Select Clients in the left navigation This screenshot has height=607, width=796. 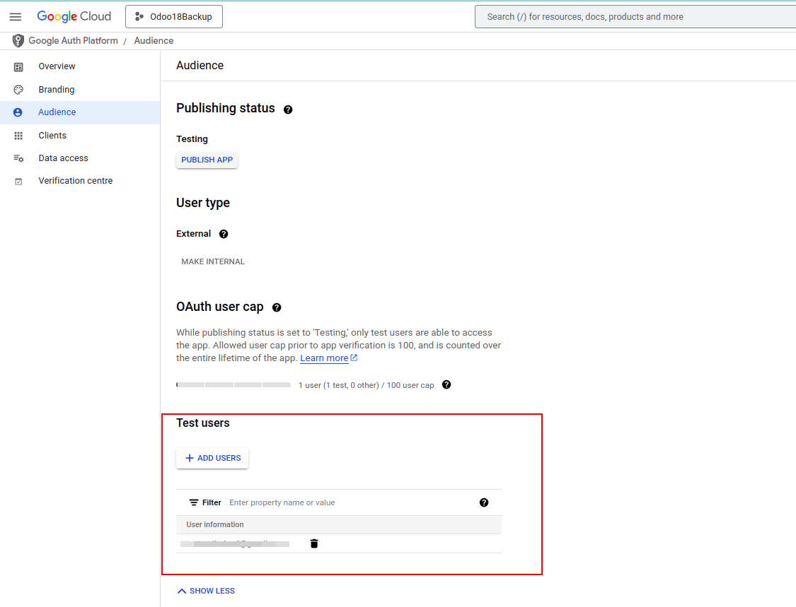52,136
